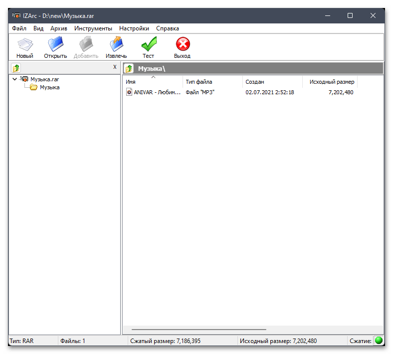Click the Сжатие: label in status bar
The height and width of the screenshot is (354, 393).
361,341
